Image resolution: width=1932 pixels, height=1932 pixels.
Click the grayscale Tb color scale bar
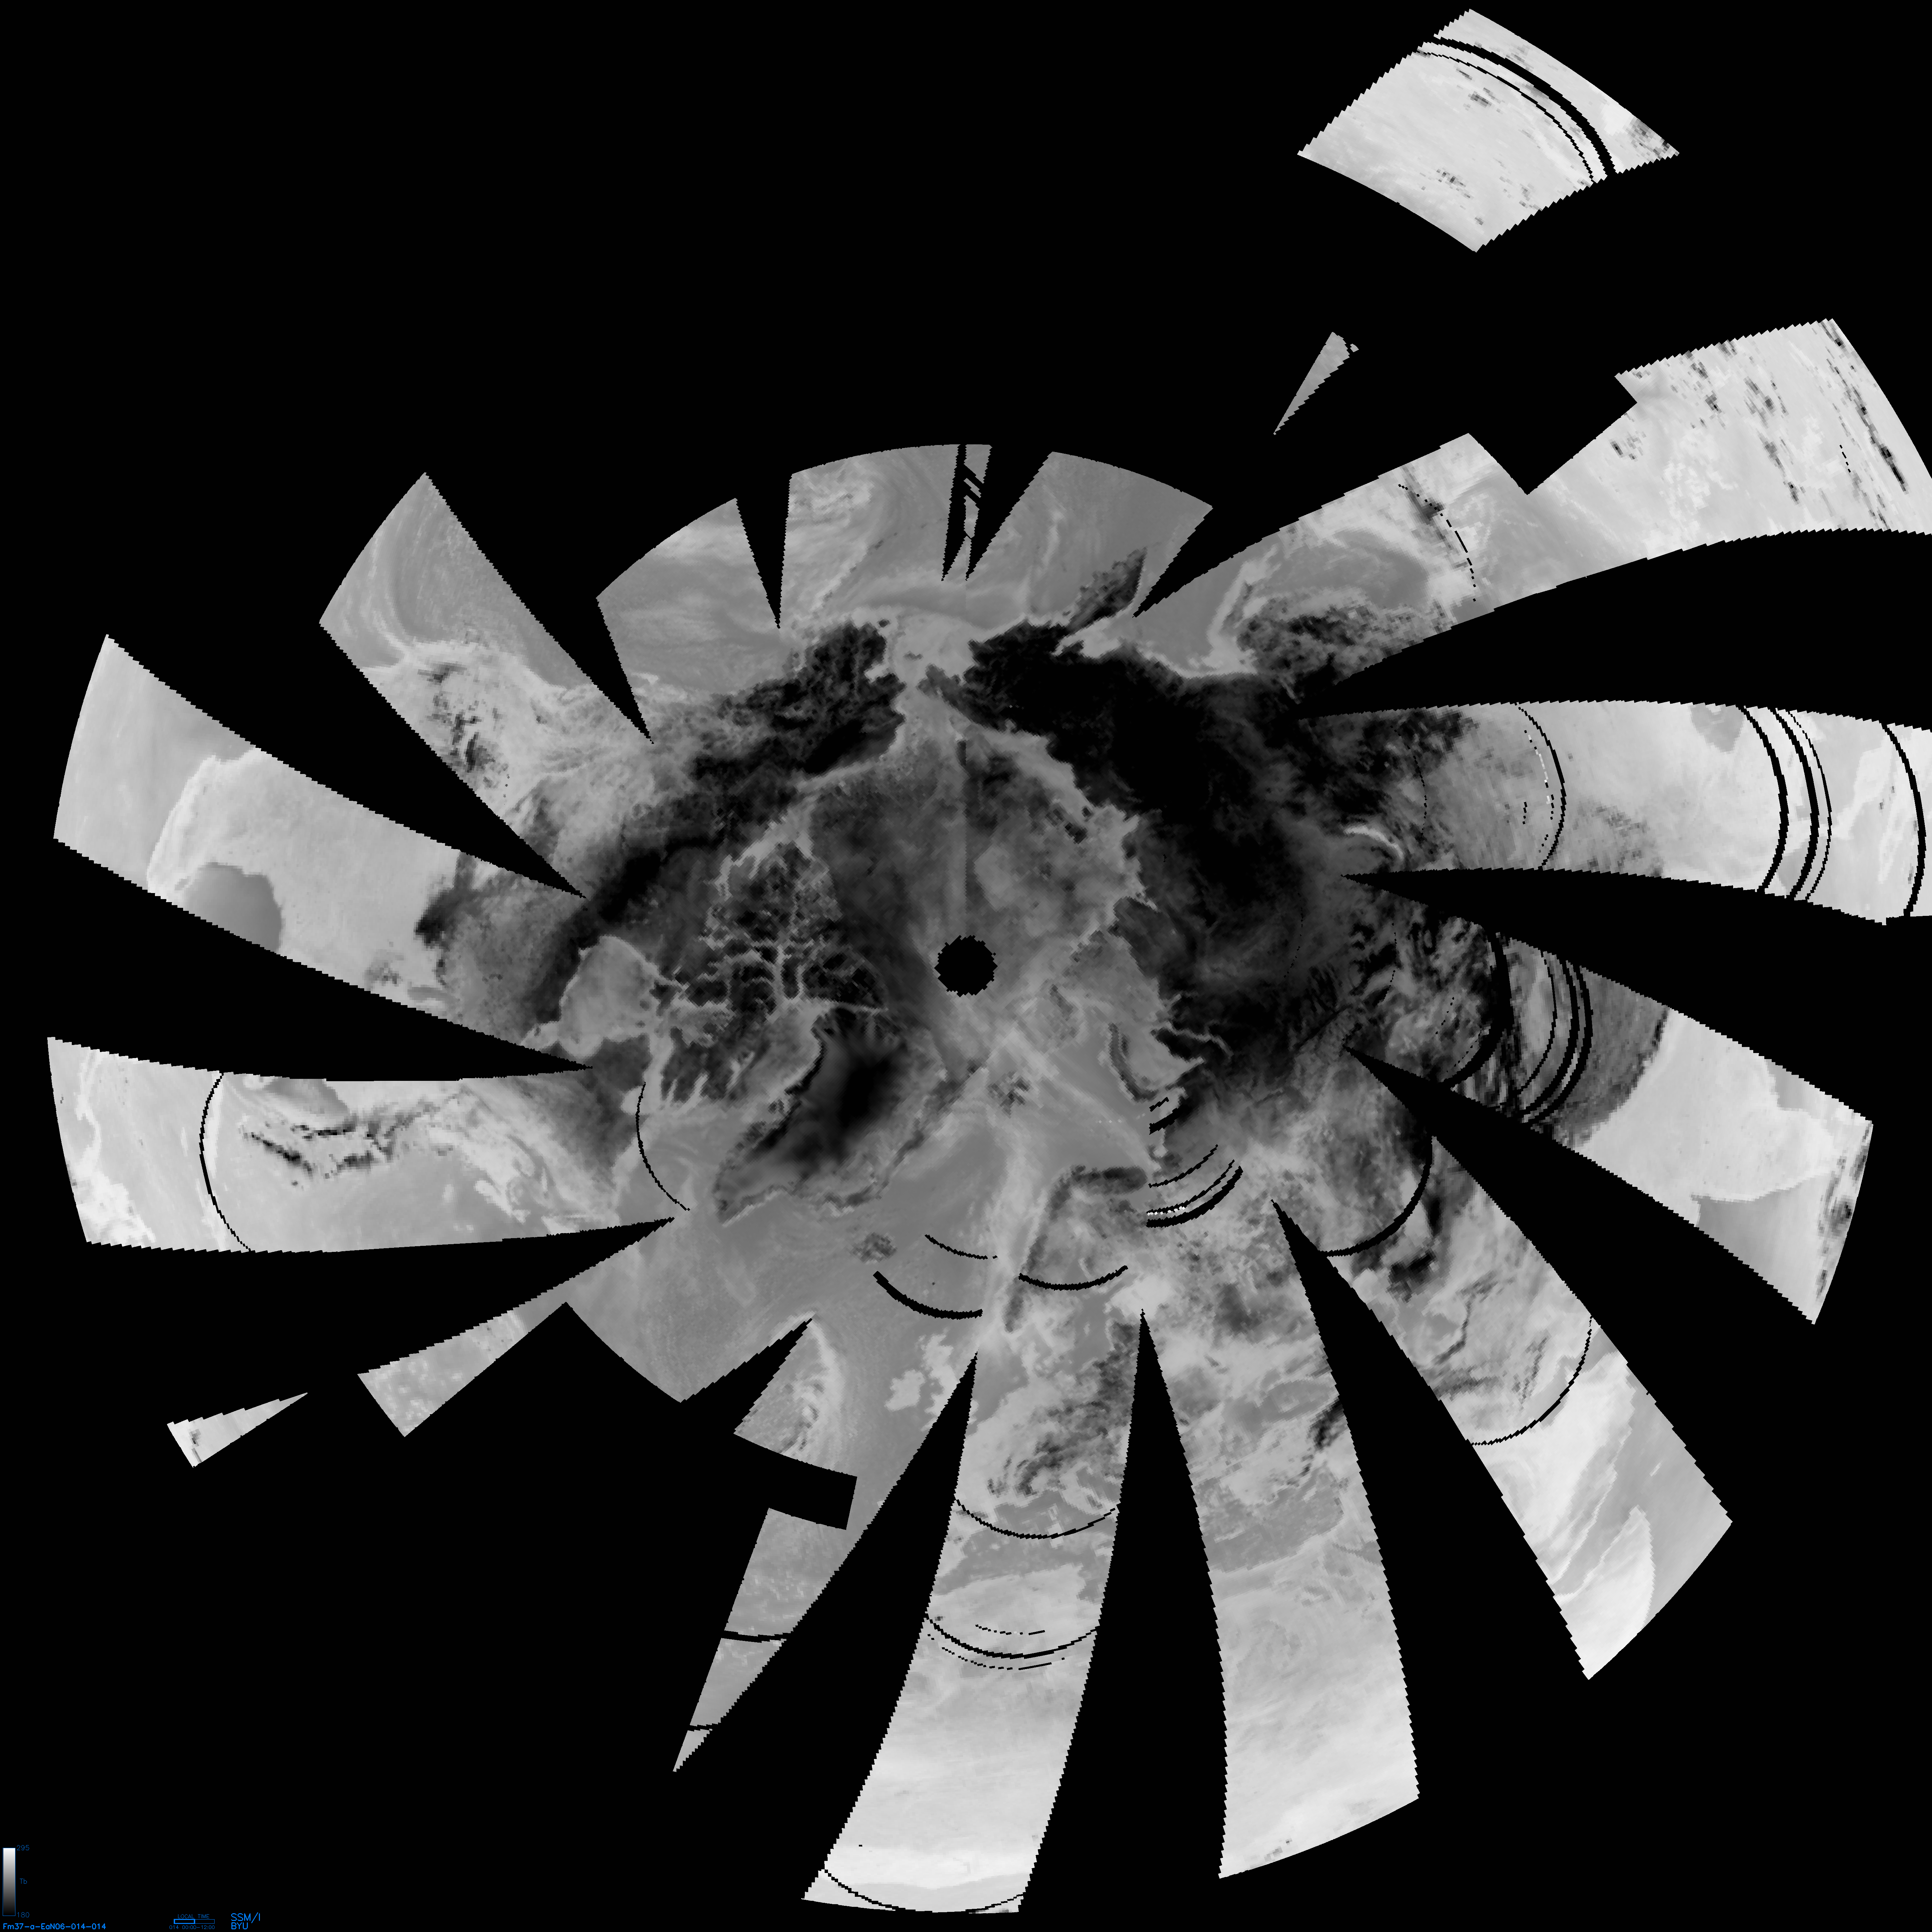coord(9,1882)
